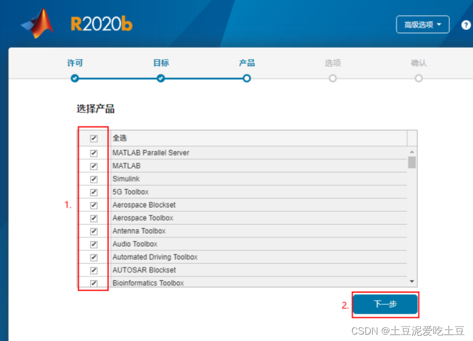Viewport: 473px width, 341px height.
Task: Select the MATLAB Parallel Server row text
Action: pyautogui.click(x=151, y=153)
